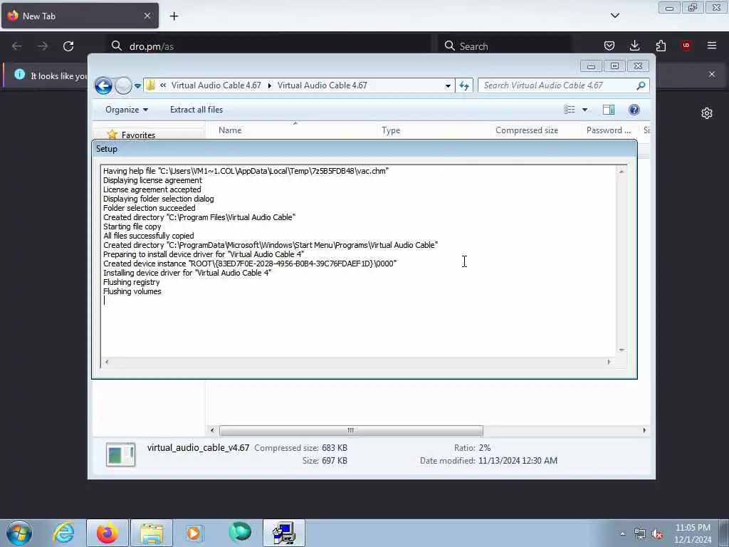This screenshot has height=547, width=729.
Task: Open the view options dropdown arrow
Action: tap(585, 110)
